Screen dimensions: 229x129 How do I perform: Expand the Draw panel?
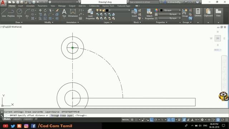(x=19, y=22)
